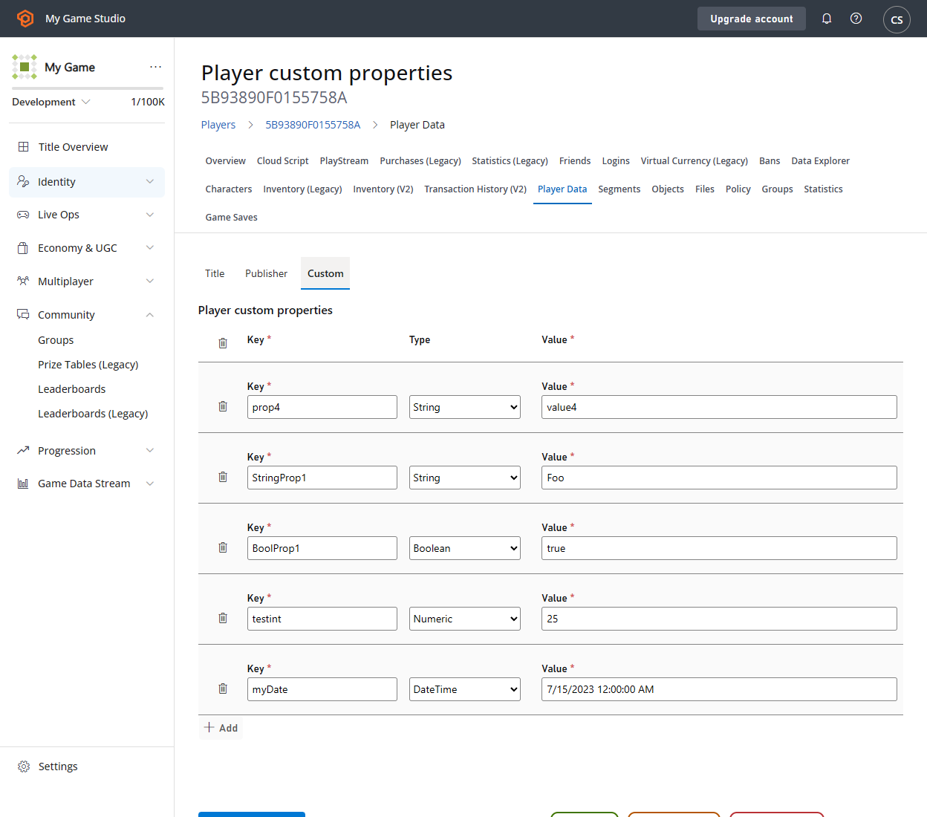
Task: Click the Identity person icon
Action: 23,182
